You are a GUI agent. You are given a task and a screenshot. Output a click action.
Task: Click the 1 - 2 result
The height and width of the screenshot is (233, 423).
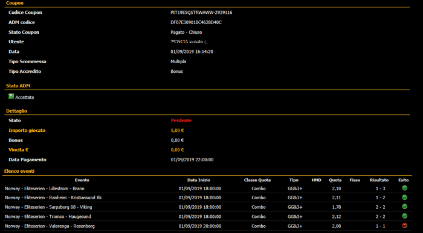click(380, 198)
